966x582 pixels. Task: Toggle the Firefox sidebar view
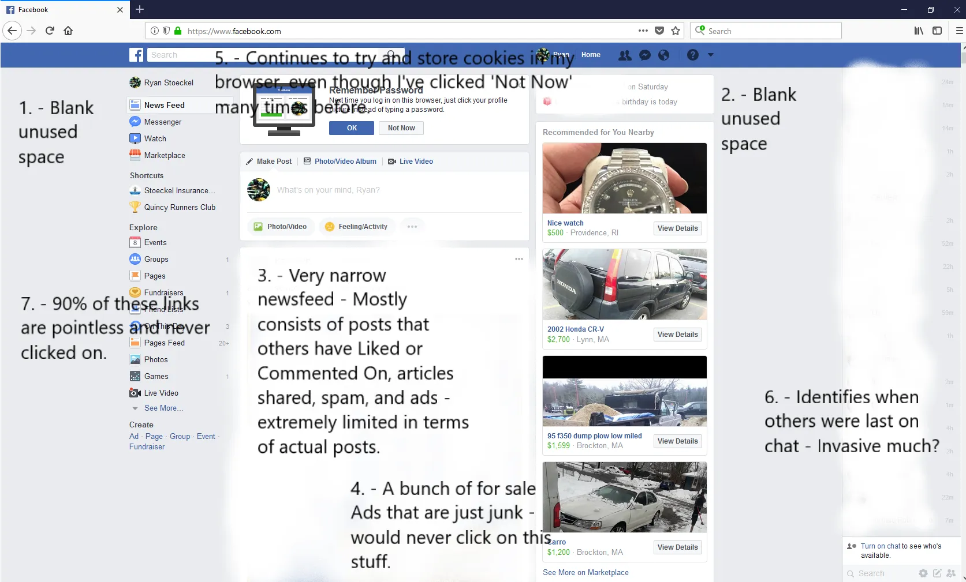pos(937,31)
